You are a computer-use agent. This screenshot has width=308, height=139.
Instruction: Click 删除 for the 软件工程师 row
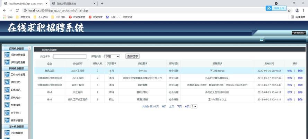pyautogui.click(x=300, y=85)
